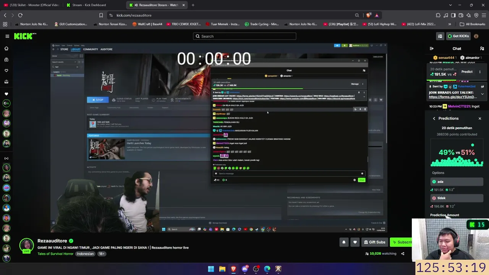Image resolution: width=489 pixels, height=275 pixels.
Task: Close the Predictions panel
Action: tap(480, 118)
